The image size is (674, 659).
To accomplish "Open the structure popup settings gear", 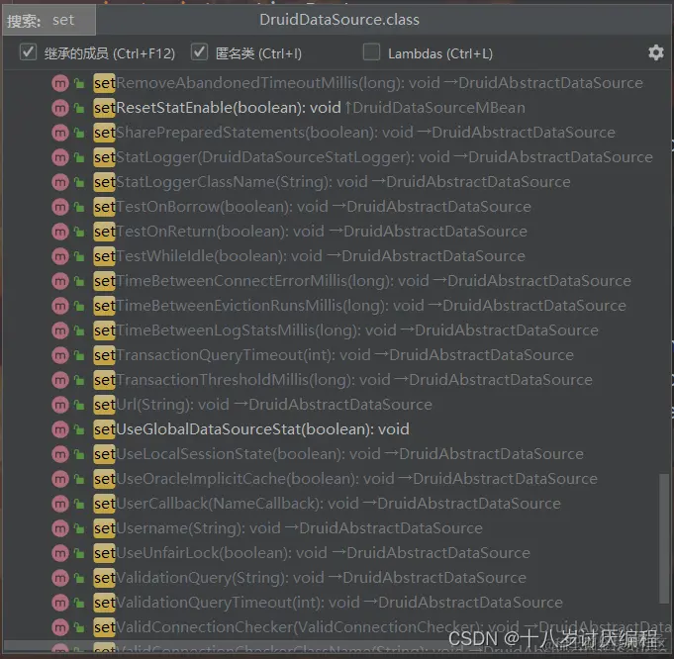I will pos(655,52).
